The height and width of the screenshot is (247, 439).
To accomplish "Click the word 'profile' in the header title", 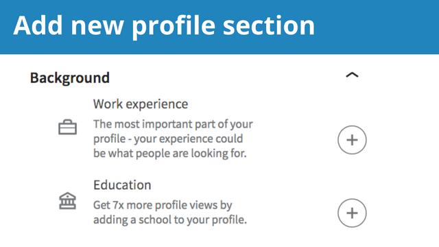I will pos(174,27).
